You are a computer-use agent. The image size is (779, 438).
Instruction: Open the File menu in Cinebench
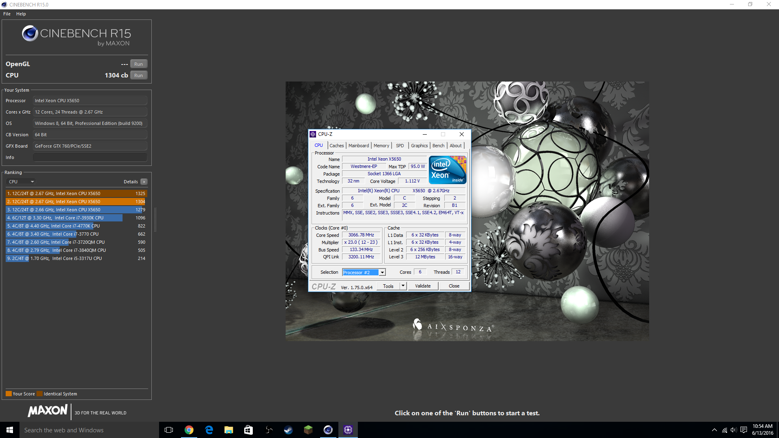(7, 14)
